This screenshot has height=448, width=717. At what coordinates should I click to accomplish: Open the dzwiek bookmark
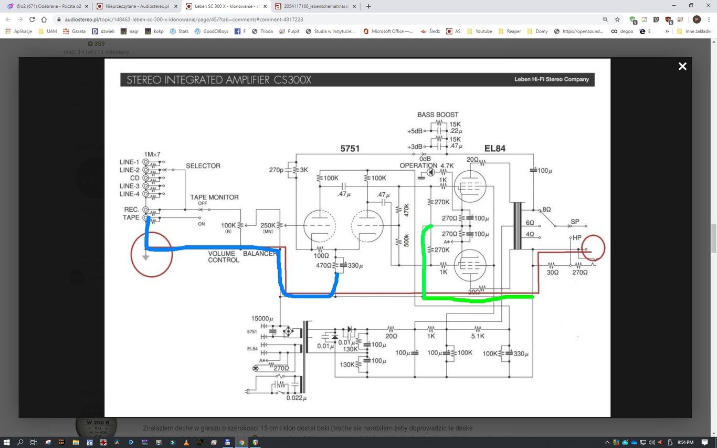pyautogui.click(x=103, y=32)
